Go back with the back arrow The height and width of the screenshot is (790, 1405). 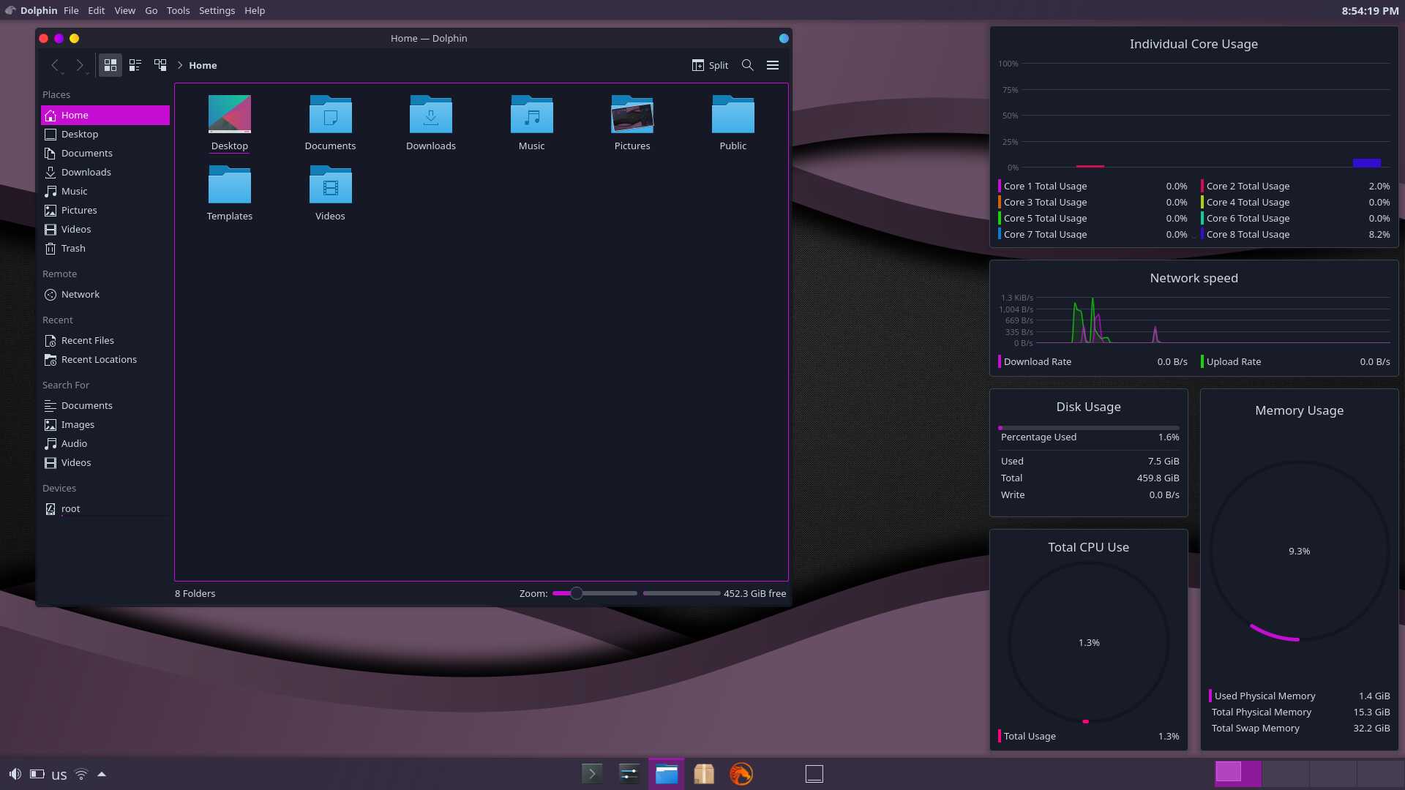(55, 65)
